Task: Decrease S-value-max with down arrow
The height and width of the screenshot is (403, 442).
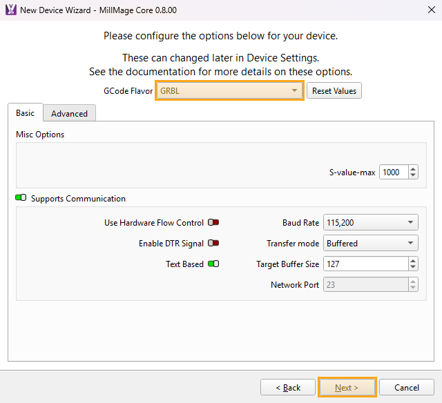Action: click(413, 176)
